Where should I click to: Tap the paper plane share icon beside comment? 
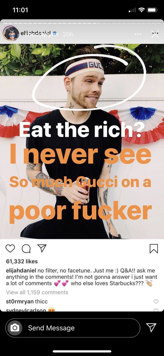tap(41, 248)
